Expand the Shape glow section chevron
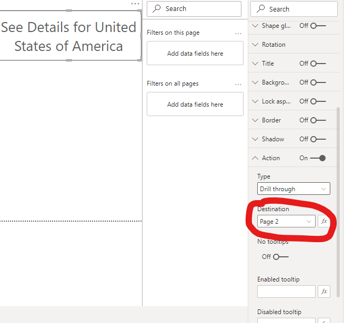344x323 pixels. pos(255,26)
